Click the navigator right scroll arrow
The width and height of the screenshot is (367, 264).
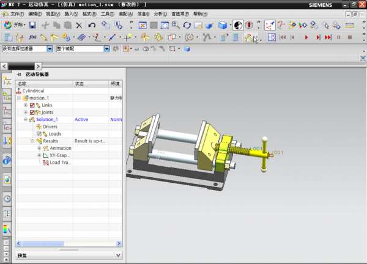[x=119, y=243]
